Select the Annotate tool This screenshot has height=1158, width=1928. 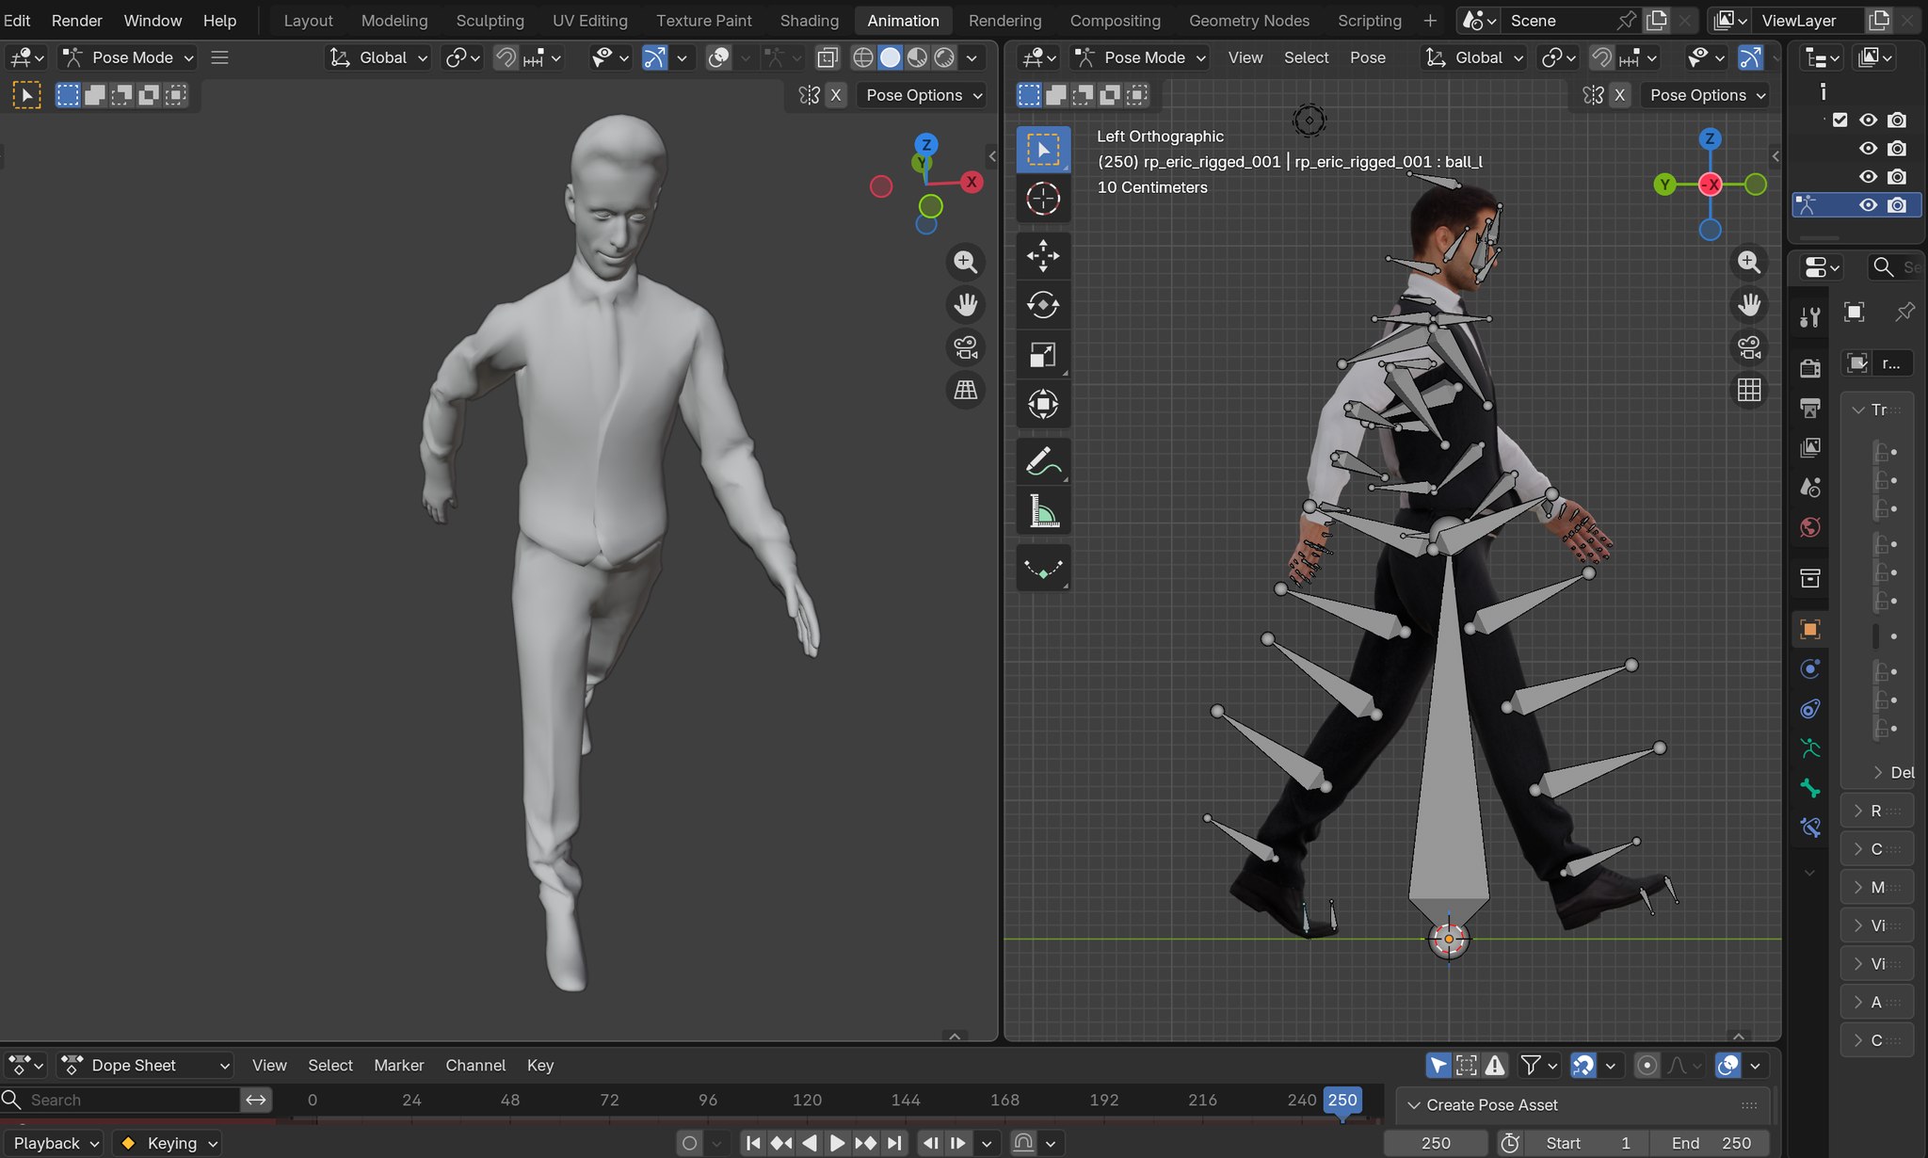(x=1043, y=461)
